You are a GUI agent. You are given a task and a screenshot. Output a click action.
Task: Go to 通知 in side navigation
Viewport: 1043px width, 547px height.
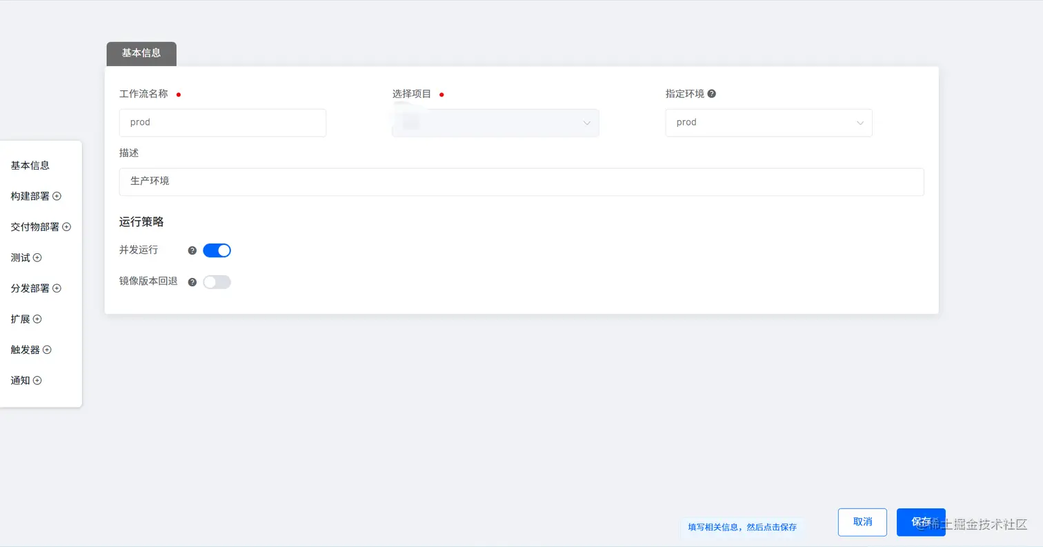pos(21,380)
